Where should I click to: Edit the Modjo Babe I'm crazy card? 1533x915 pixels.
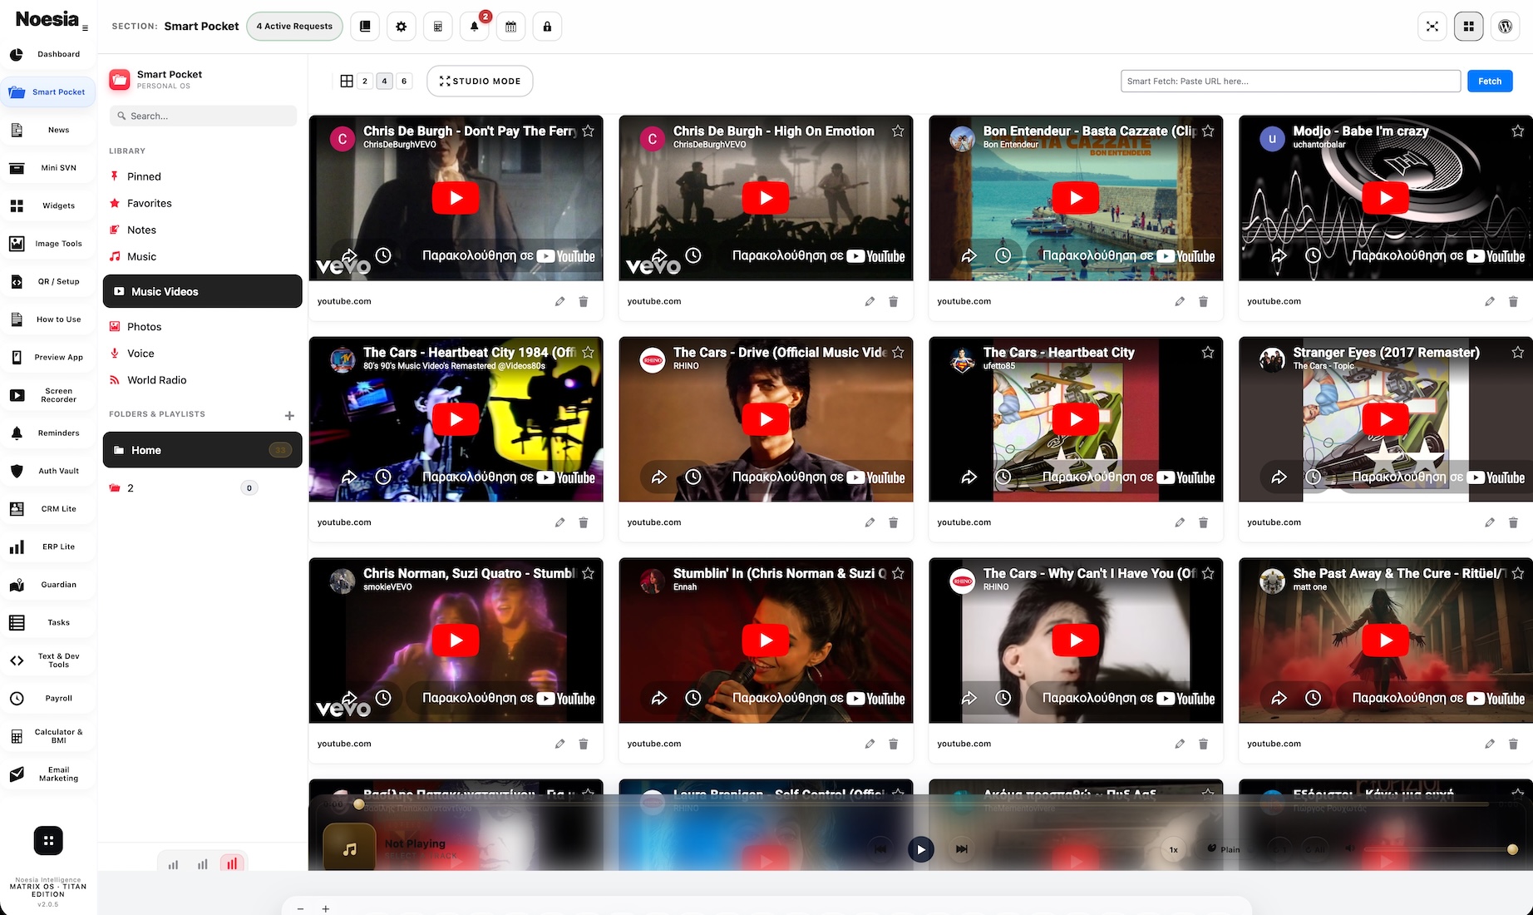[1490, 301]
